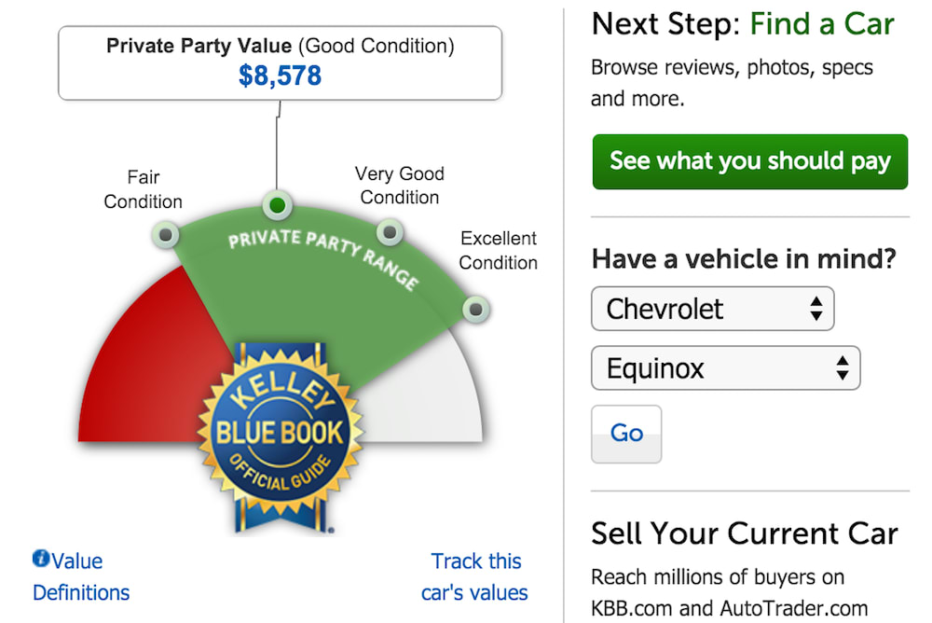Select the Fair Condition marker on the gauge
Image resolution: width=932 pixels, height=623 pixels.
pyautogui.click(x=165, y=235)
